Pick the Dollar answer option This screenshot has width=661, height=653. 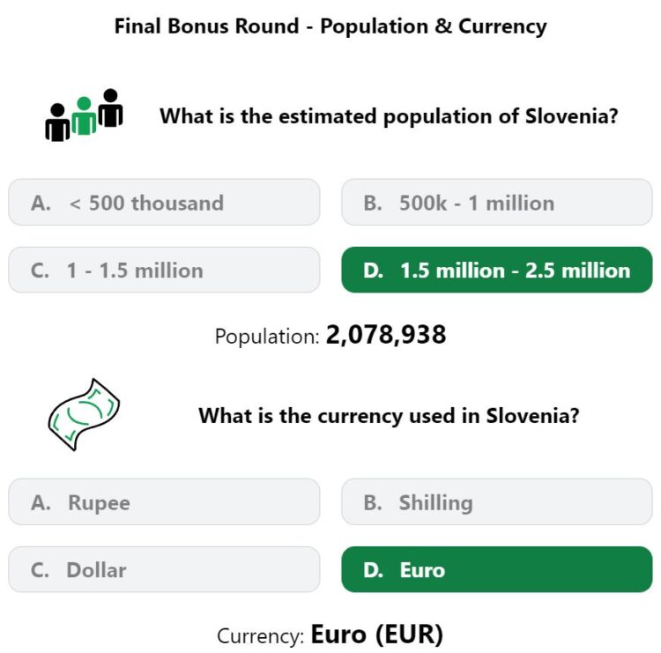[x=164, y=570]
